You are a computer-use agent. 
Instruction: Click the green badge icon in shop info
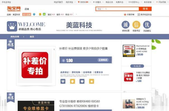44,14
